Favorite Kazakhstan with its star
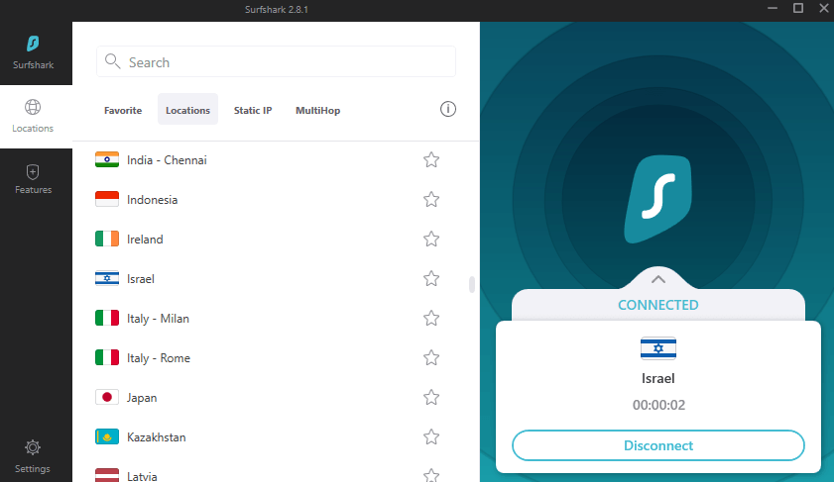Viewport: 834px width, 482px height. [x=431, y=436]
